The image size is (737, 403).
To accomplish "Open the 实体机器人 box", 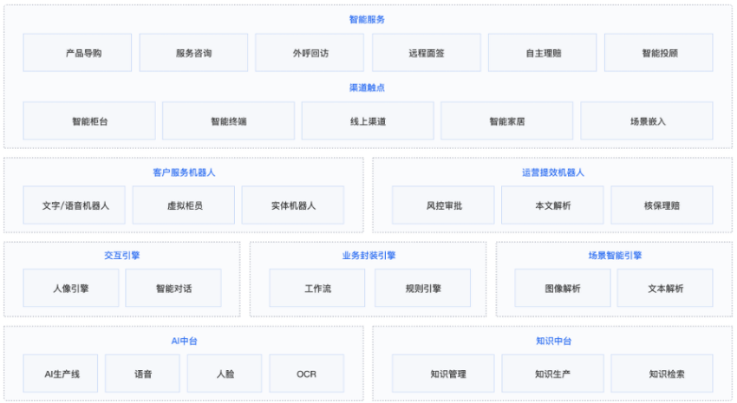I will point(293,205).
